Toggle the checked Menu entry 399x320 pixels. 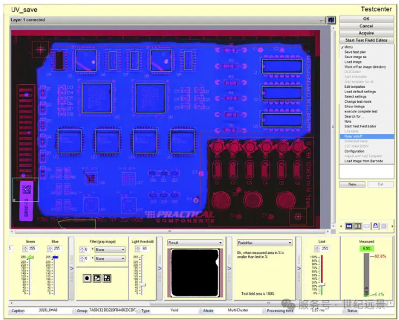point(349,47)
